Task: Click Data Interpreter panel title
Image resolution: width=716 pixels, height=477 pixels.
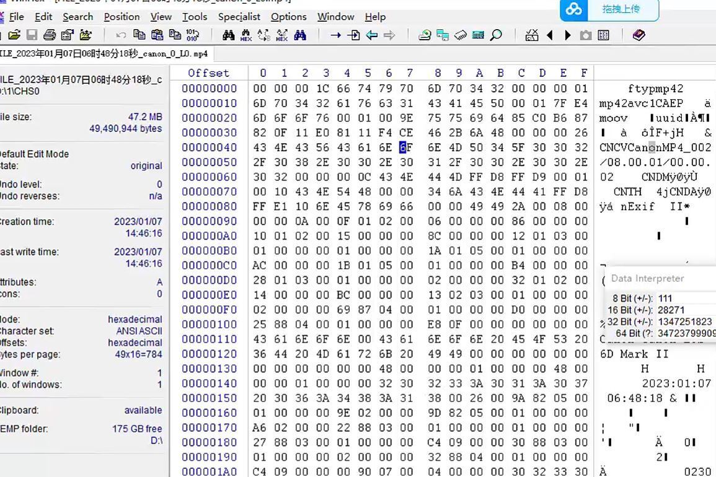Action: click(648, 278)
